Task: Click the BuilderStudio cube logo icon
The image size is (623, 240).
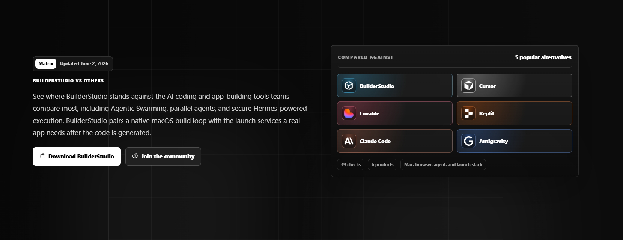Action: click(x=349, y=86)
